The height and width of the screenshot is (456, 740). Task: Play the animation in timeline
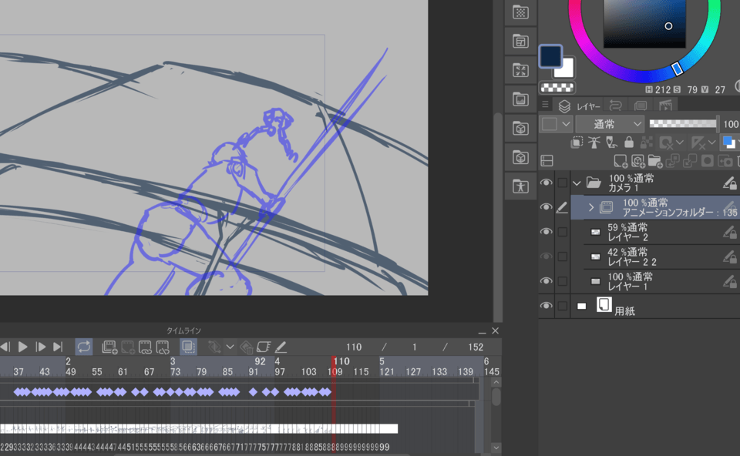[x=22, y=347]
